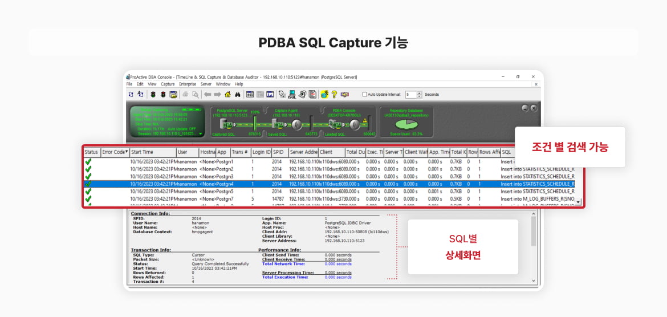Click the Error Code column sort arrow

127,152
